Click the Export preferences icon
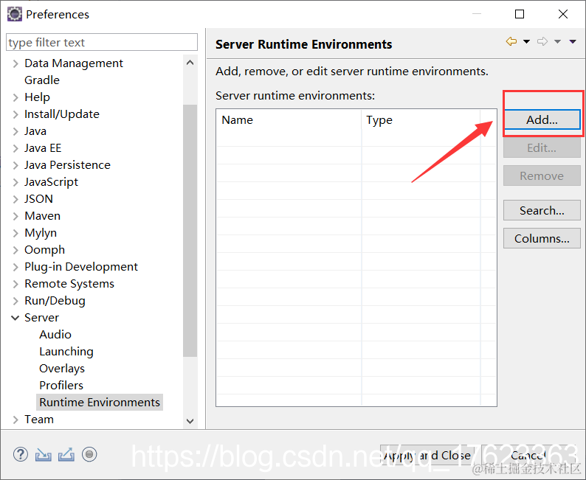 (66, 454)
